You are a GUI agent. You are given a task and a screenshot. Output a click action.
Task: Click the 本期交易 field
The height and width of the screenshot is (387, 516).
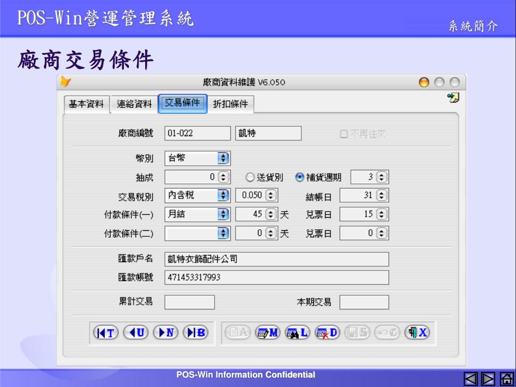(x=364, y=302)
